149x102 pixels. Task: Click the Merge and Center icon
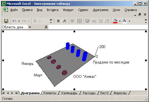coord(79,21)
